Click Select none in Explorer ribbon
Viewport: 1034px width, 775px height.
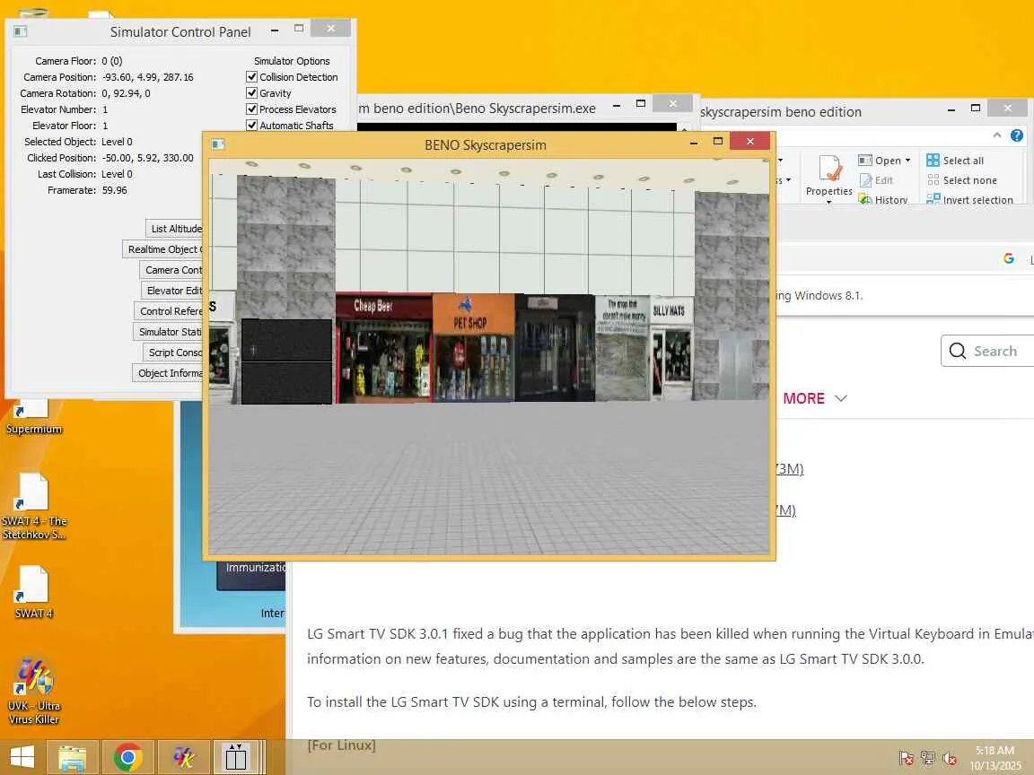pyautogui.click(x=961, y=180)
